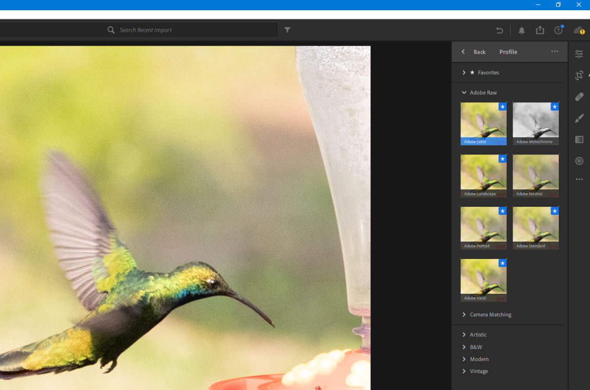This screenshot has width=590, height=390.
Task: Click the Search Recent Import field
Action: (x=195, y=30)
